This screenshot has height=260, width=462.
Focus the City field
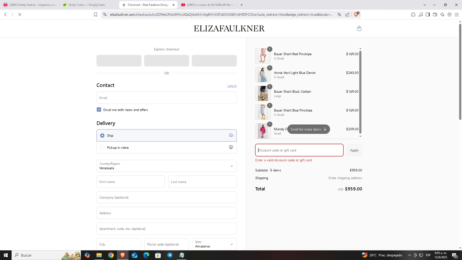click(x=119, y=244)
